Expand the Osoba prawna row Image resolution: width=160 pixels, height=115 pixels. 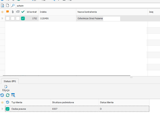[2, 109]
